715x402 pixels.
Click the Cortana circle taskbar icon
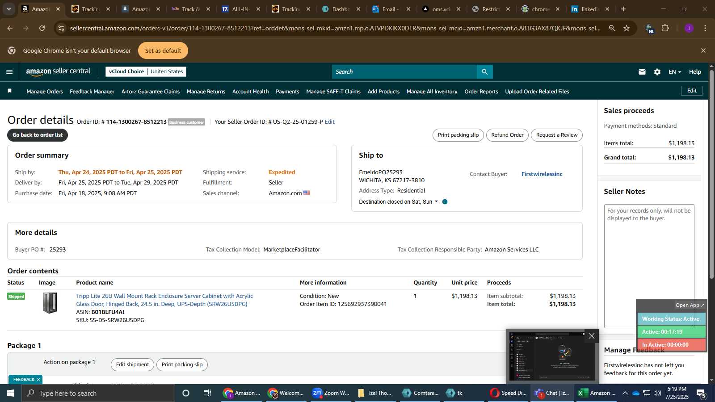coord(186,393)
